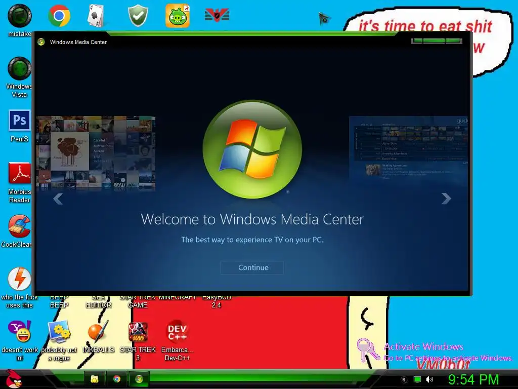The width and height of the screenshot is (518, 389).
Task: Open the network monitor tray icon
Action: click(x=417, y=379)
